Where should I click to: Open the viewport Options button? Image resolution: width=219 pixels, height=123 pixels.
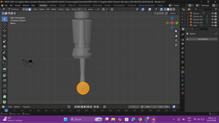173,13
